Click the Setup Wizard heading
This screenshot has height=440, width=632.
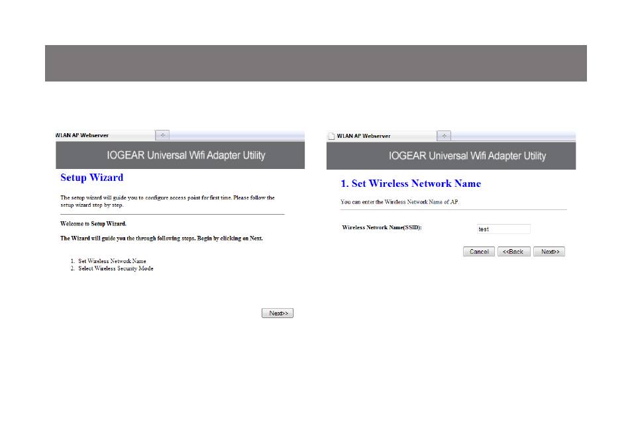(x=92, y=178)
